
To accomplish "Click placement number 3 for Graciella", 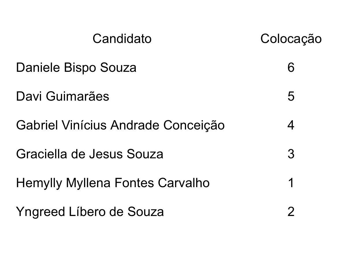I will pyautogui.click(x=291, y=154).
